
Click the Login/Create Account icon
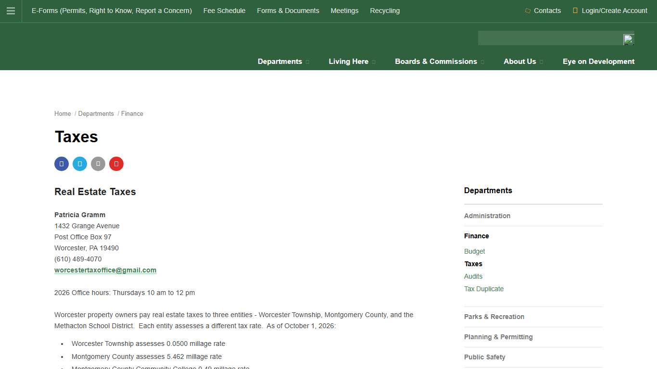(x=575, y=11)
